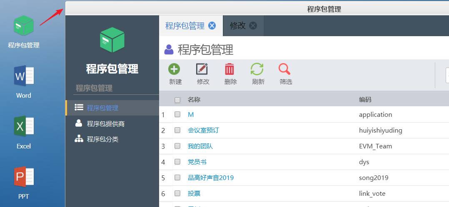The height and width of the screenshot is (207, 449).
Task: Click the green 新建 plus icon
Action: pos(174,69)
